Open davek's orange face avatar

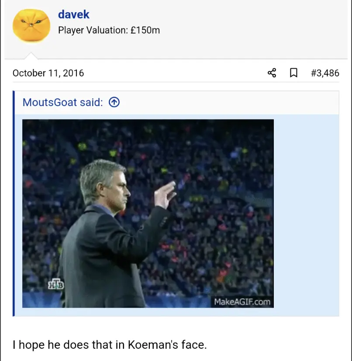(x=31, y=26)
